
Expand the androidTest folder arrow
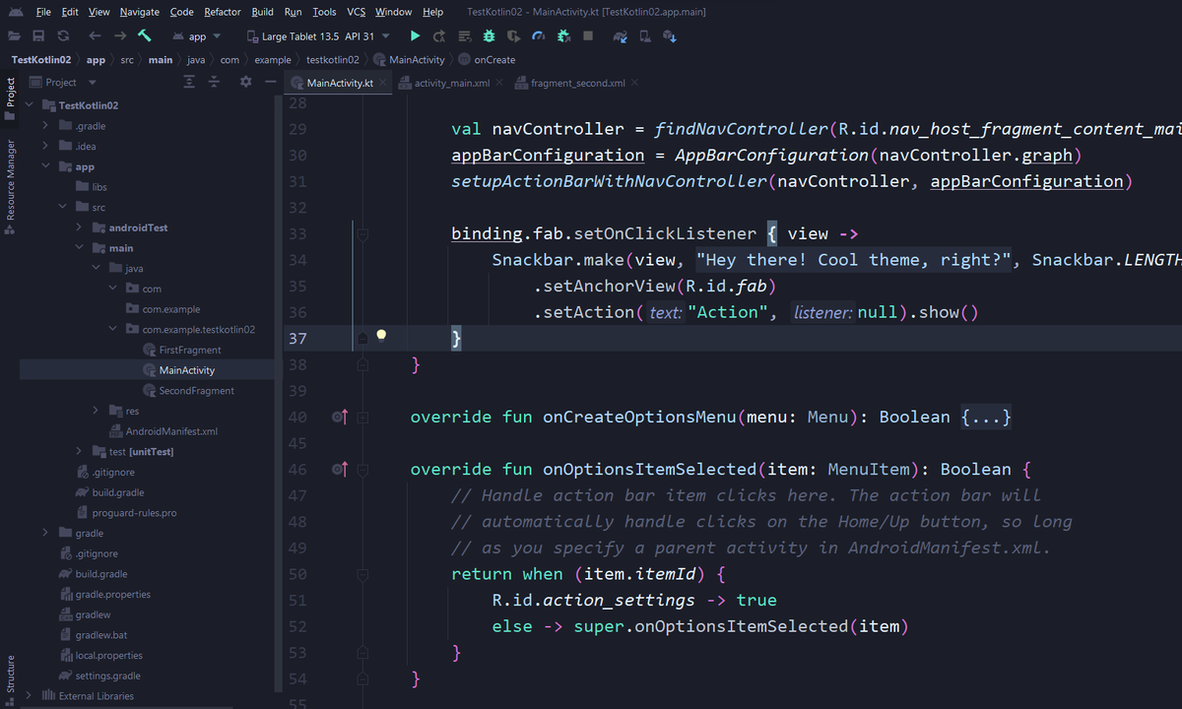79,227
